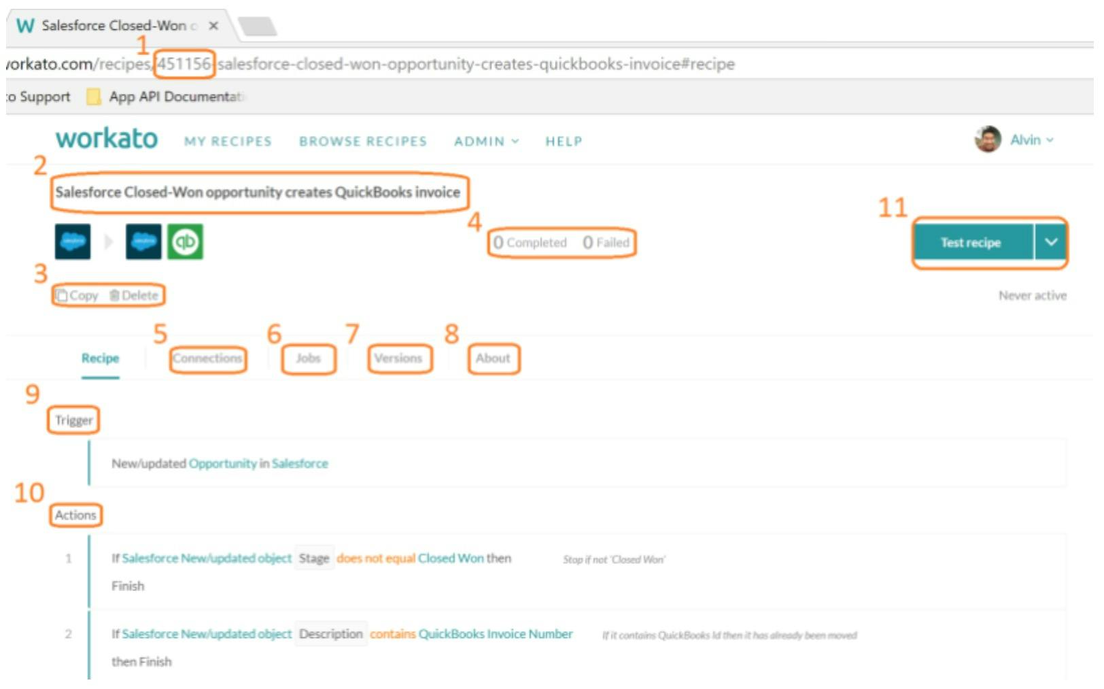
Task: Click the recipe title Salesforce Closed-Won opportunity
Action: point(258,192)
